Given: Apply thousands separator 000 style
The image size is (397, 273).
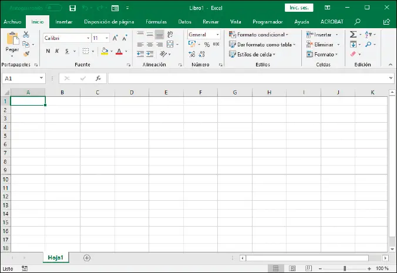Looking at the screenshot, I should pyautogui.click(x=216, y=44).
